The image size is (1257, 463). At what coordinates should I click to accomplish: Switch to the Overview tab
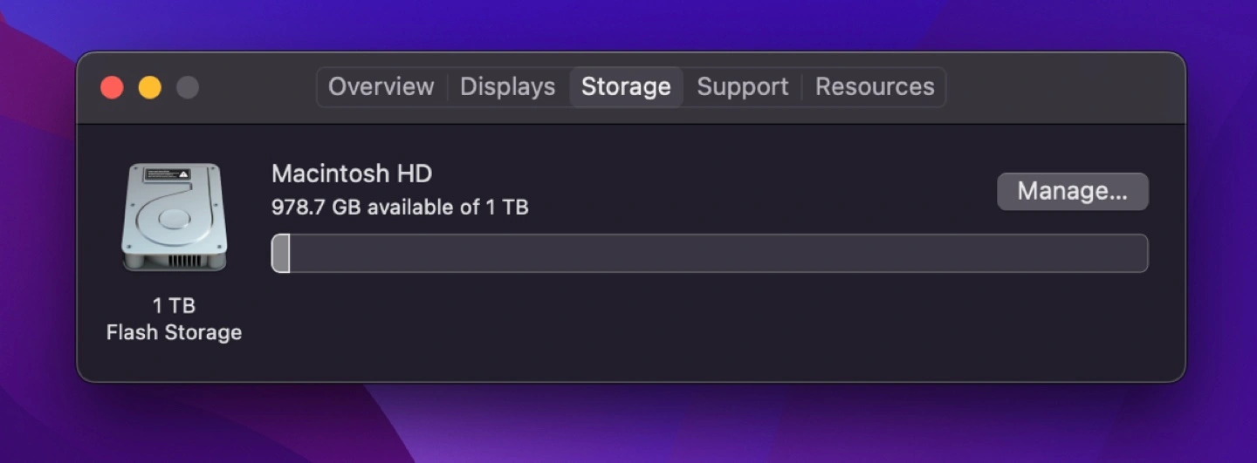[381, 87]
